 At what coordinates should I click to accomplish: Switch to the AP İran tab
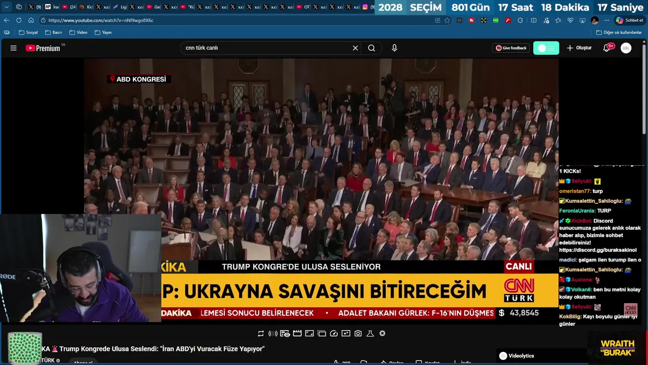[x=52, y=7]
